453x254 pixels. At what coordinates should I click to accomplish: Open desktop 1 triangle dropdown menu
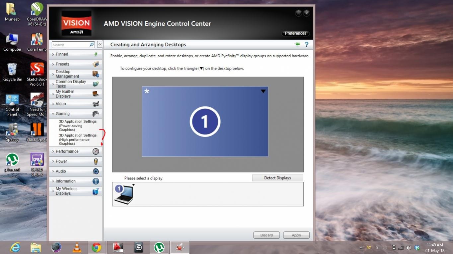click(x=263, y=91)
